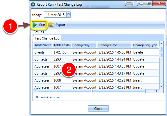Screen dimensions: 167x116
Task: Click the ChangeLogType column header
Action: click(145, 45)
